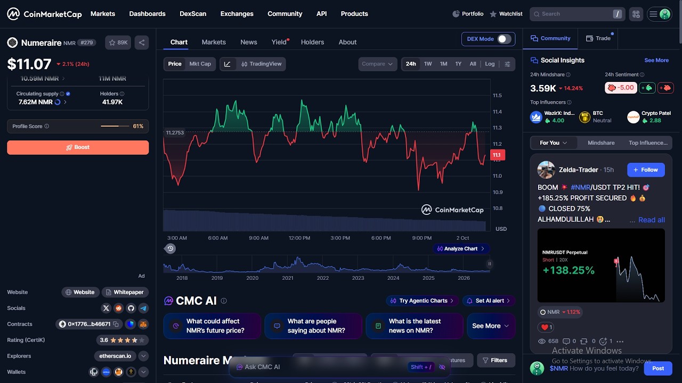Toggle Log scale on the chart
682x383 pixels.
click(490, 64)
